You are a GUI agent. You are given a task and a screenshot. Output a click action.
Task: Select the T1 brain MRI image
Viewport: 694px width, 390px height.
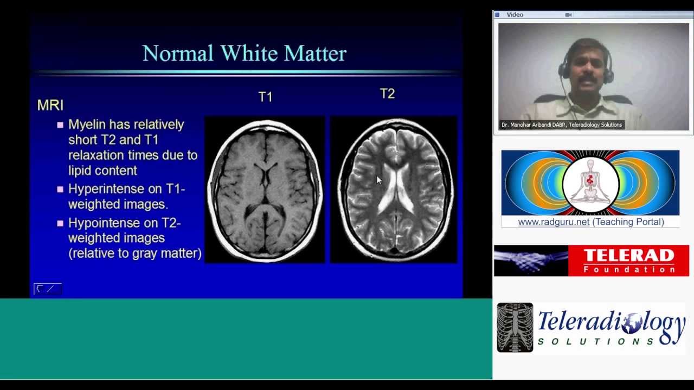point(265,190)
